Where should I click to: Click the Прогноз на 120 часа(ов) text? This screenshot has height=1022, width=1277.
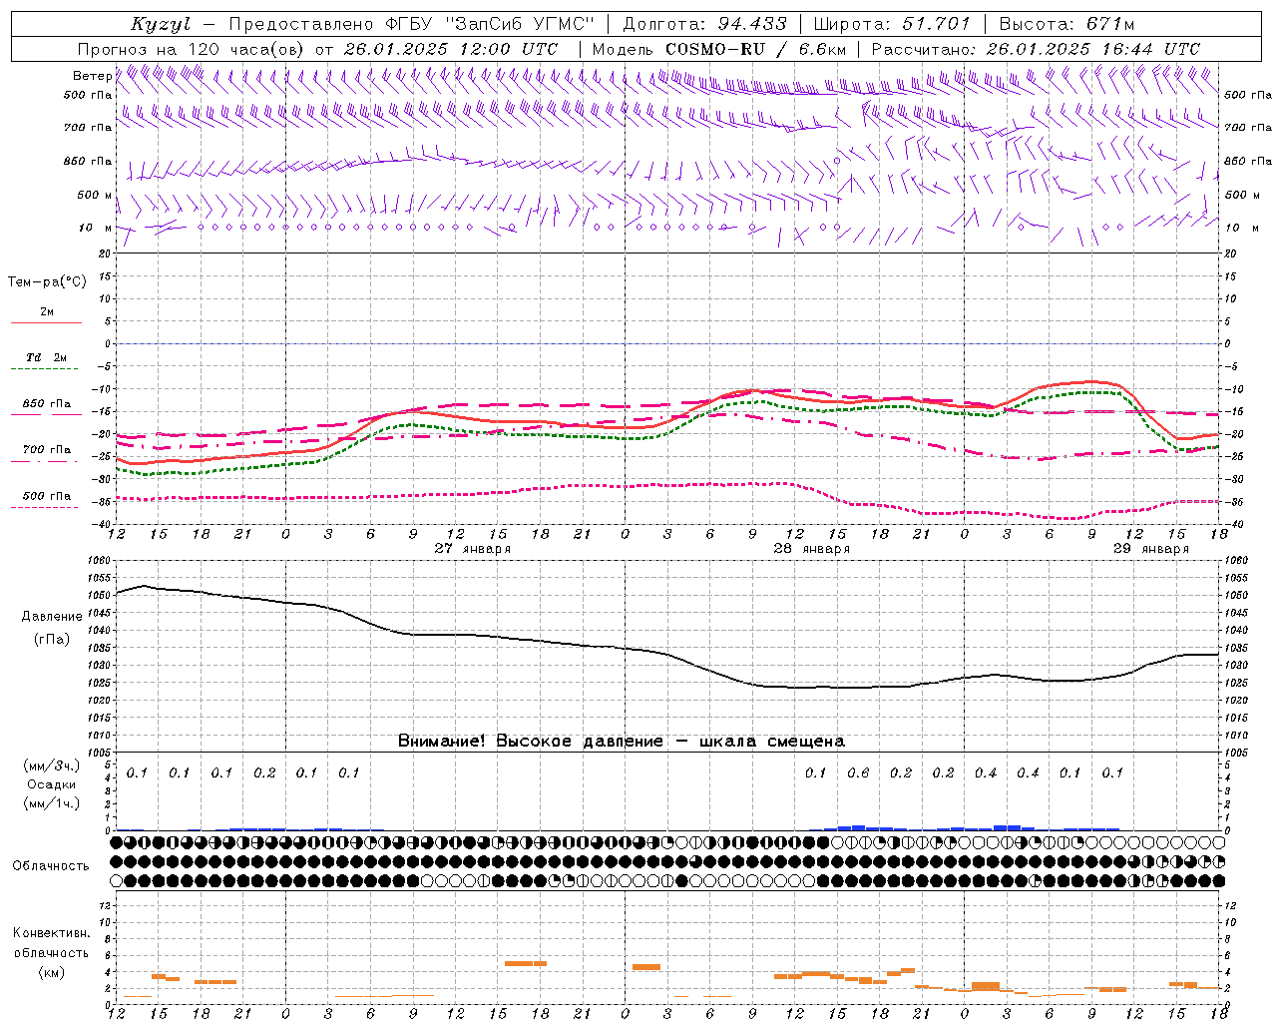point(193,49)
